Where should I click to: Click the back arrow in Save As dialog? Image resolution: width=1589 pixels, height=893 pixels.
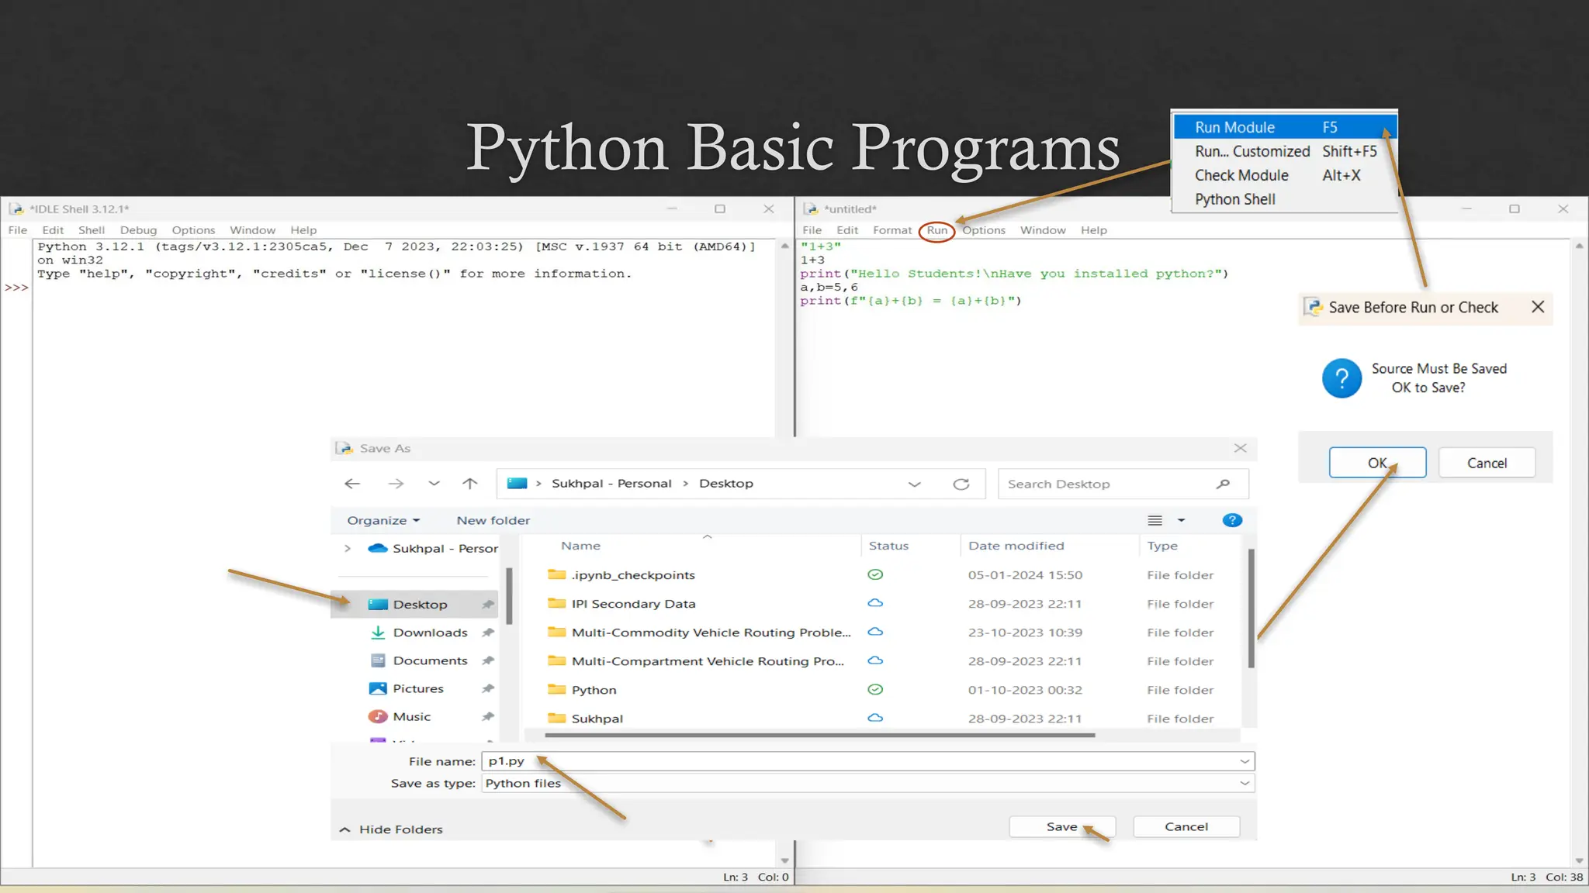pos(352,484)
